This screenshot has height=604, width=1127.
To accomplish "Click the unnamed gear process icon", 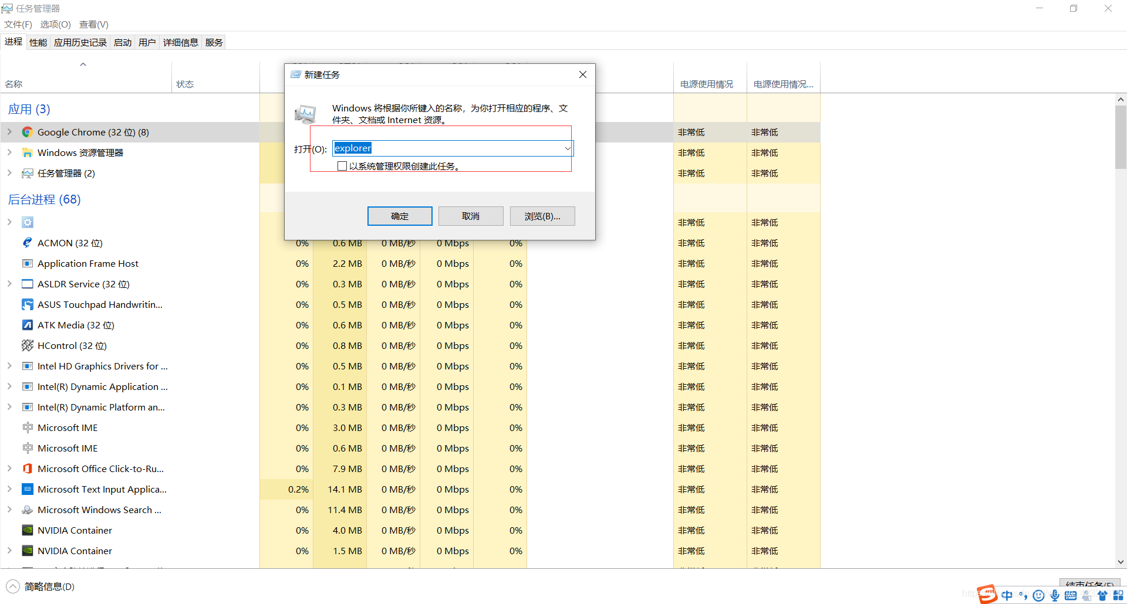I will pos(27,222).
